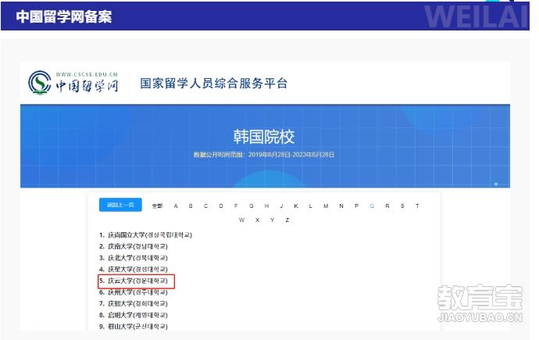Filter schools by letter X

click(257, 220)
